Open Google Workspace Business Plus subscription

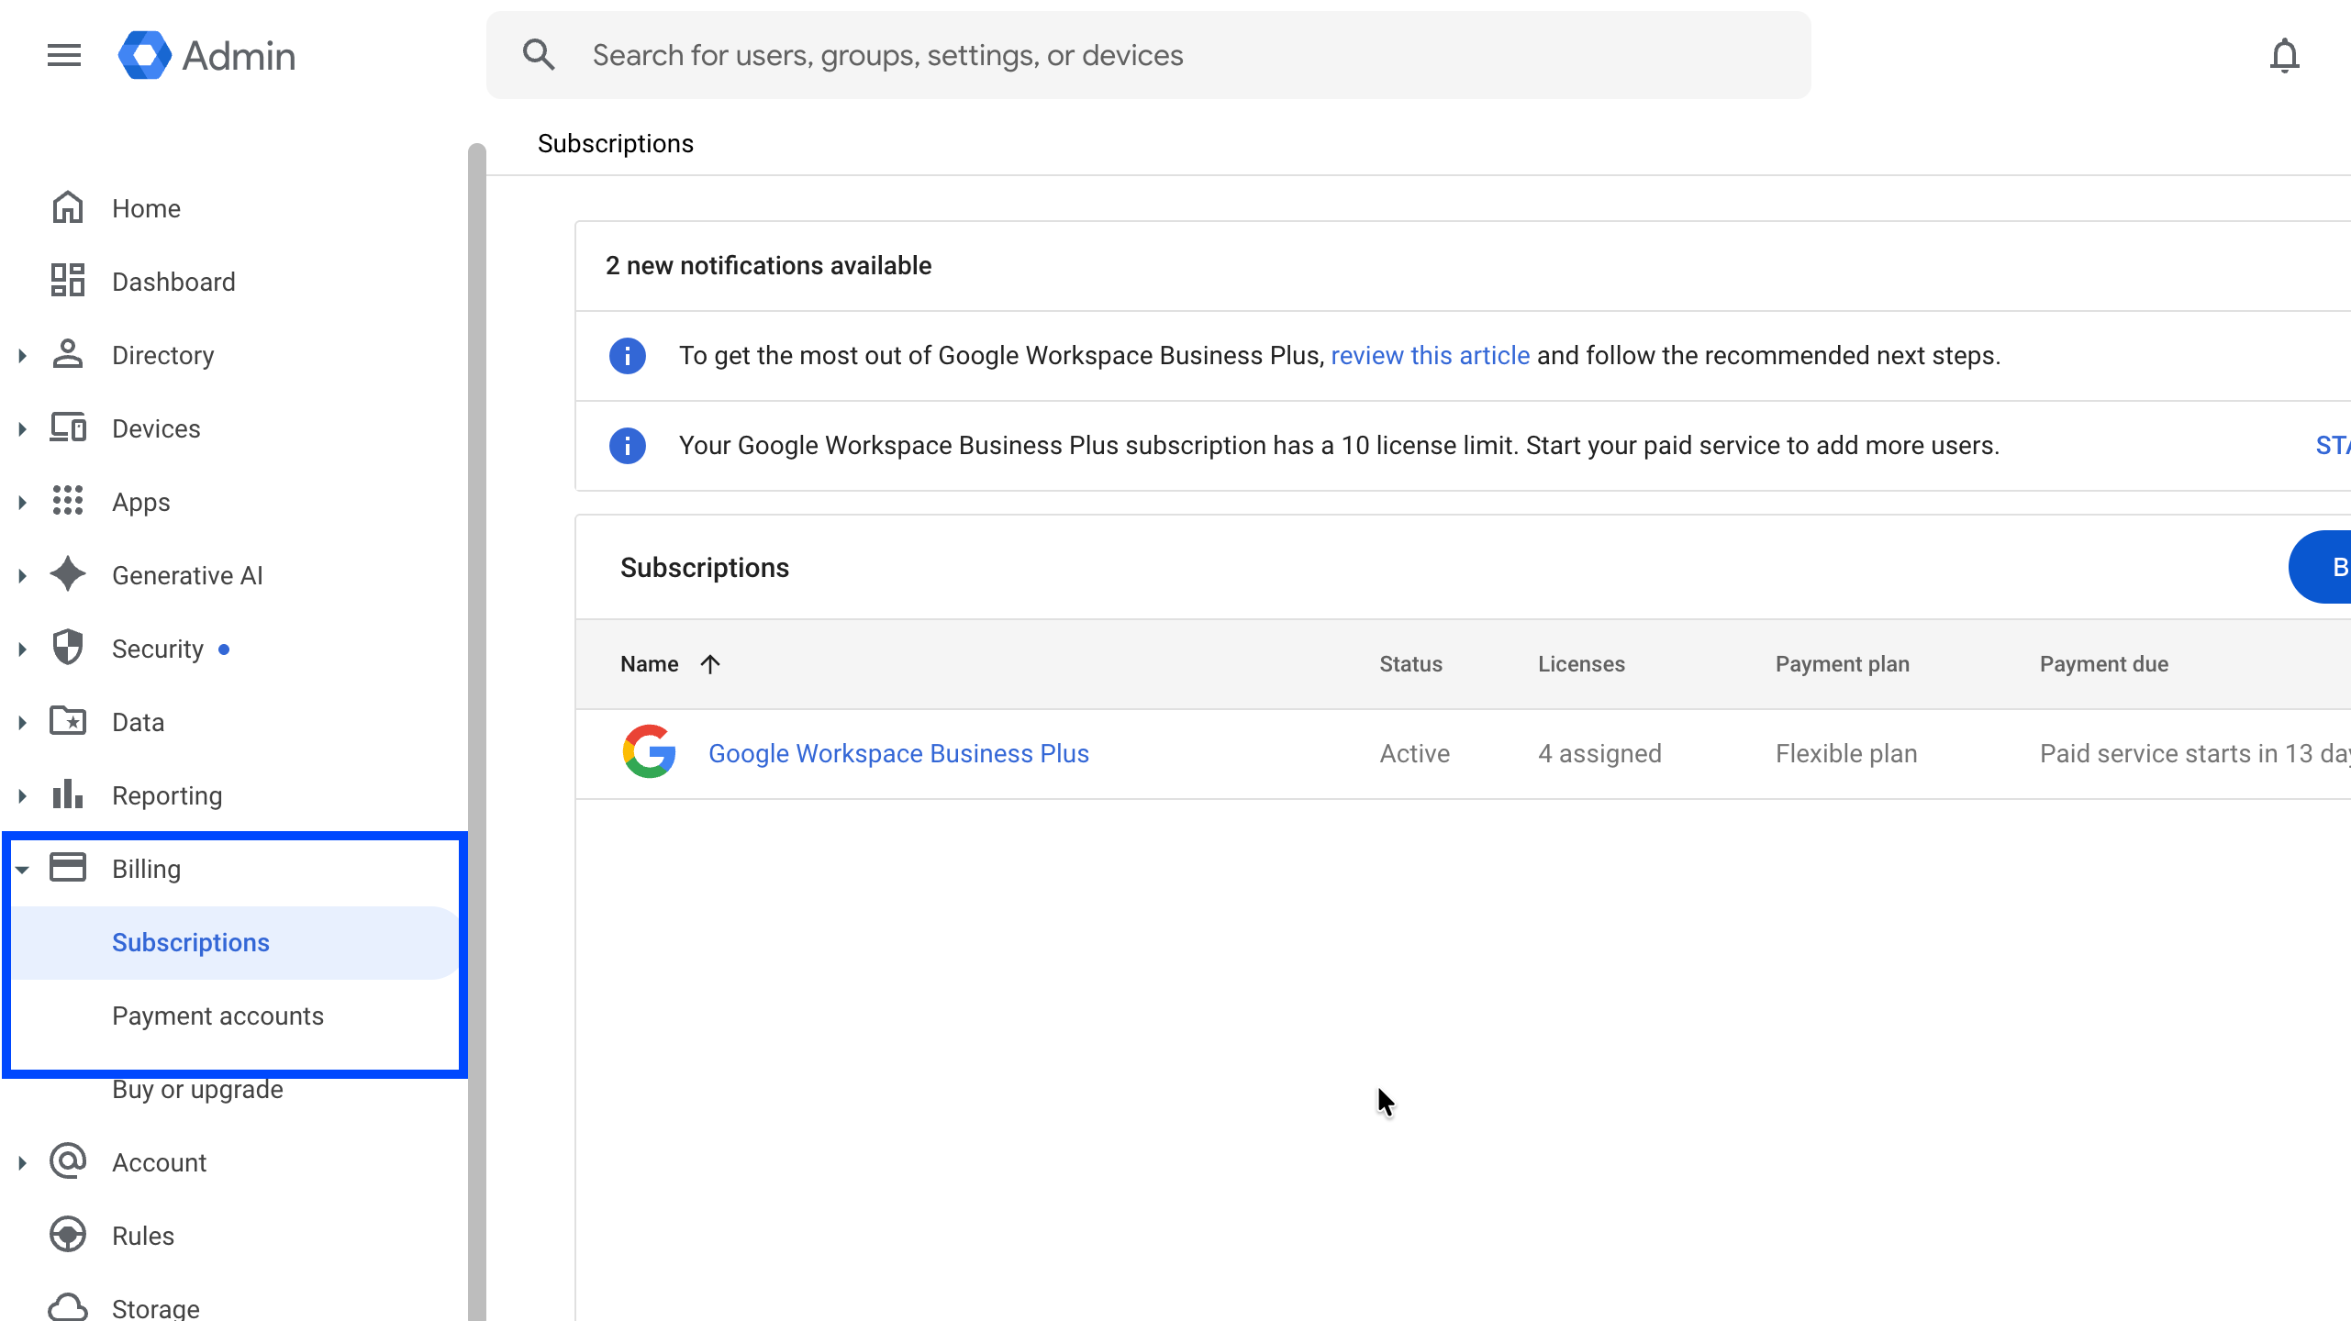pyautogui.click(x=898, y=753)
